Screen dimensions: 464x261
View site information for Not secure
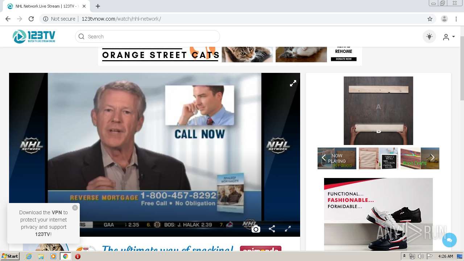[59, 19]
